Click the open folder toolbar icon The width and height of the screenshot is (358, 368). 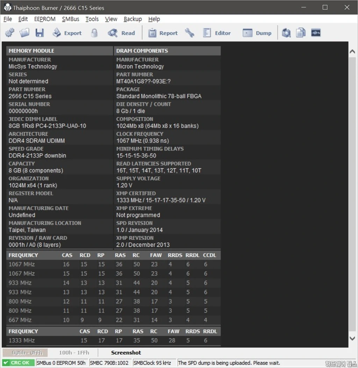coord(24,33)
